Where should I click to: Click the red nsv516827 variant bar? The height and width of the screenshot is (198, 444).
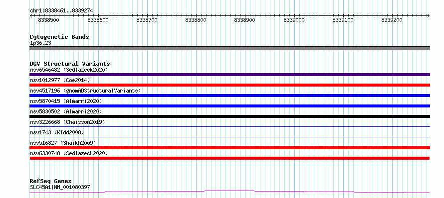[x=229, y=148]
